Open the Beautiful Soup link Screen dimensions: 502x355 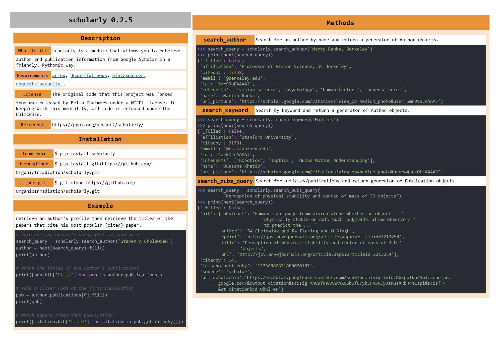(x=89, y=75)
